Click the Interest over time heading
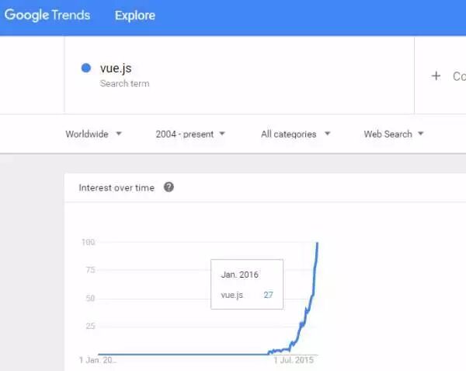466x371 pixels. [116, 187]
